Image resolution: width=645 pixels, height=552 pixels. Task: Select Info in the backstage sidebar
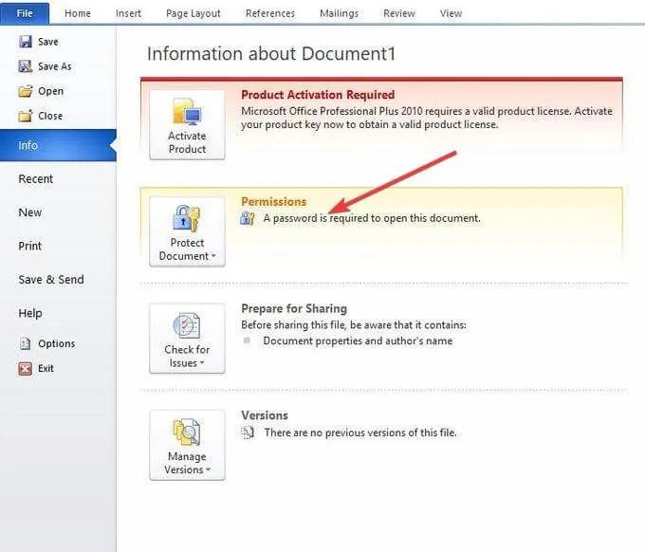(x=58, y=145)
